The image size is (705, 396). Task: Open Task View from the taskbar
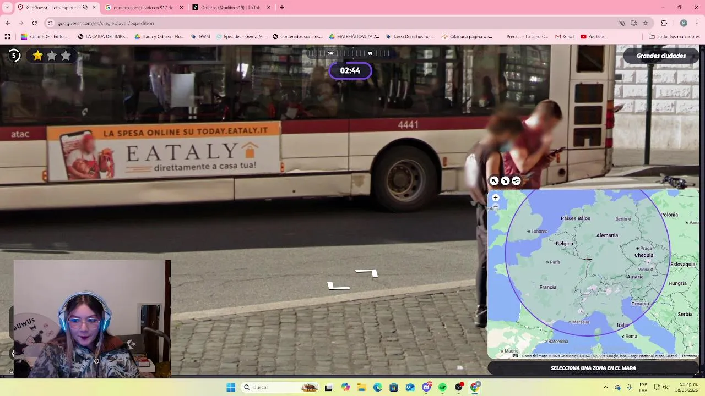point(329,387)
